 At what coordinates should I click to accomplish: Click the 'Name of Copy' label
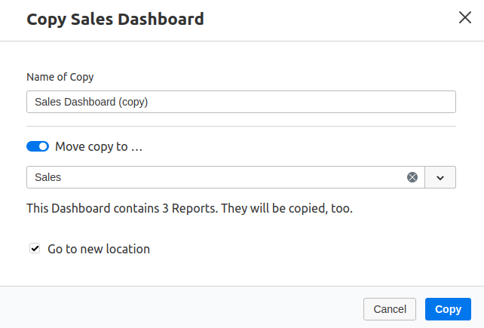click(x=60, y=77)
